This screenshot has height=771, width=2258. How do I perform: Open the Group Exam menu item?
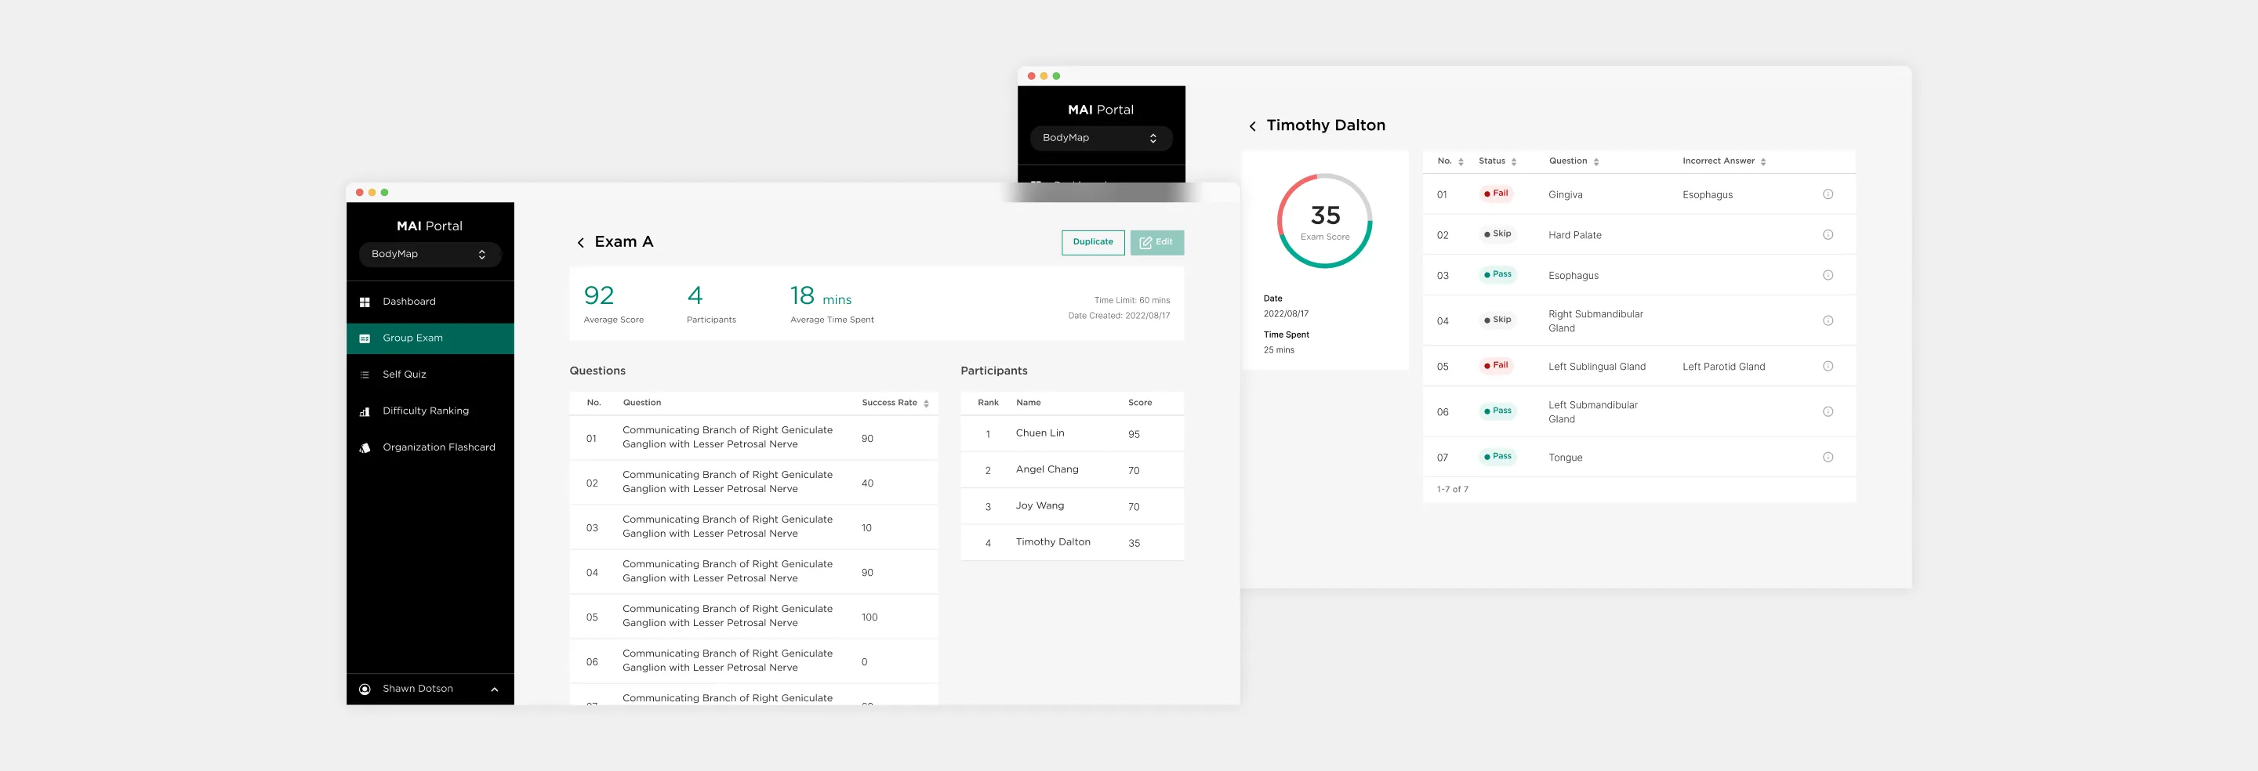click(x=412, y=338)
